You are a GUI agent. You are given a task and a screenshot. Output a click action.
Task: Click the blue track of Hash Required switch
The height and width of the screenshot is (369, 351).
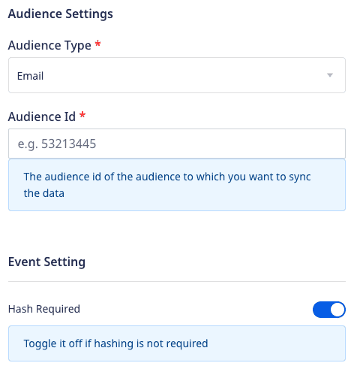321,310
